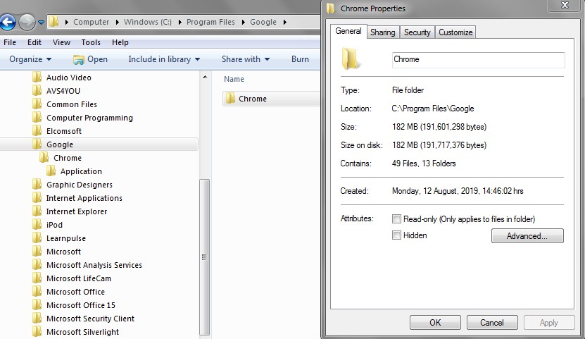The height and width of the screenshot is (339, 585).
Task: Click the Forward navigation arrow button
Action: 27,22
